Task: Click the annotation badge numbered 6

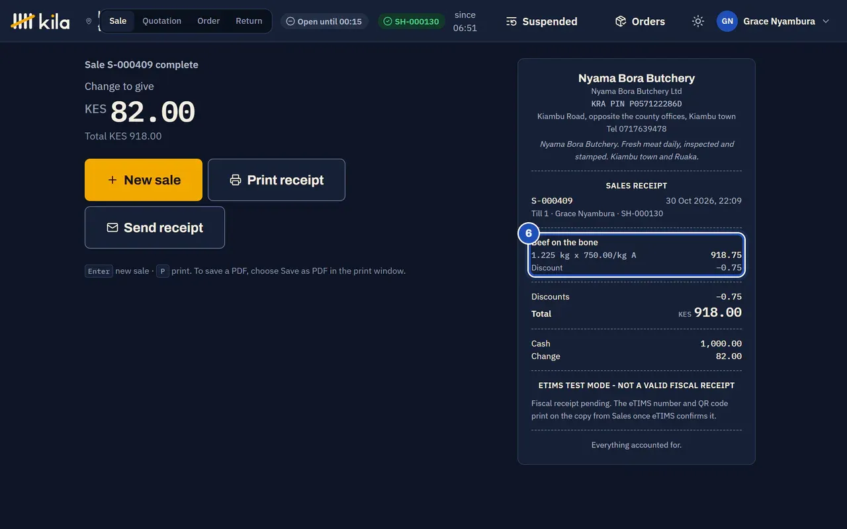Action: tap(529, 233)
